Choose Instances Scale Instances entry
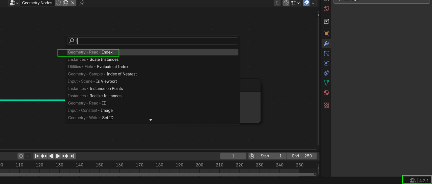This screenshot has width=432, height=184. (153, 59)
